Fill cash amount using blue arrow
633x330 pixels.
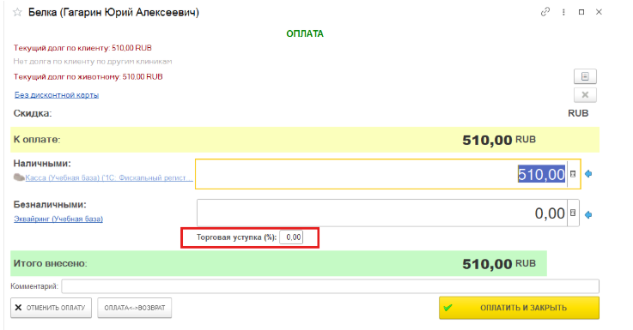pyautogui.click(x=588, y=174)
